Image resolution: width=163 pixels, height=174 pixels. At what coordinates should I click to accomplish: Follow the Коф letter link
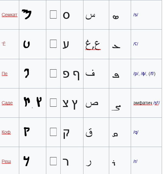point(6,132)
